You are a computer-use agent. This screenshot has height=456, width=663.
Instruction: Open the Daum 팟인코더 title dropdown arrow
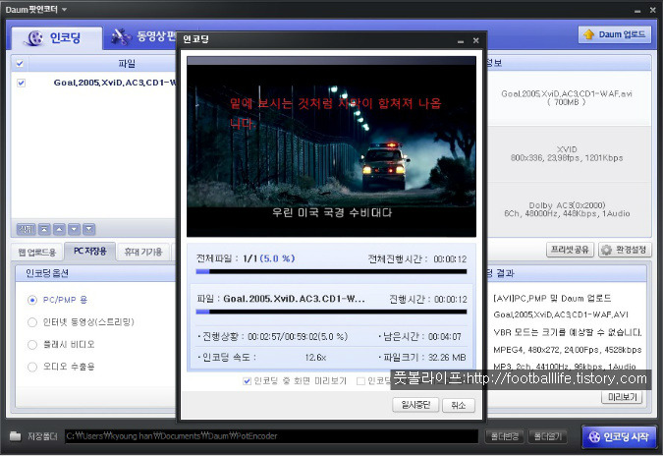pos(64,9)
